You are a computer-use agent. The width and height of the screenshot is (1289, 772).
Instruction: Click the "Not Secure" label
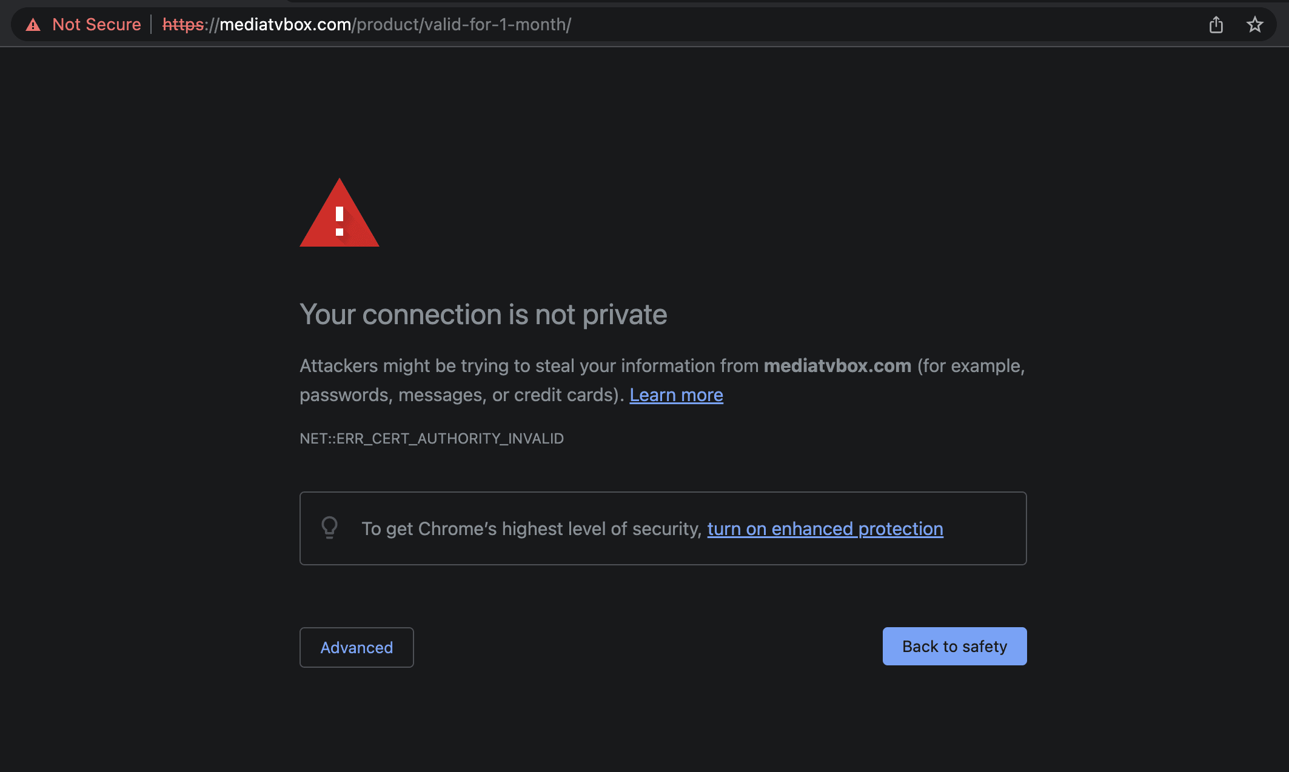(96, 25)
